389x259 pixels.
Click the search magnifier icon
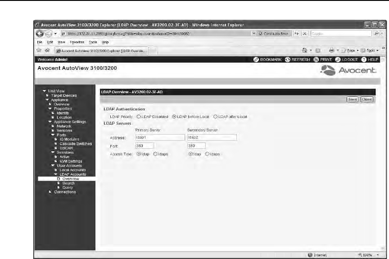click(x=376, y=33)
